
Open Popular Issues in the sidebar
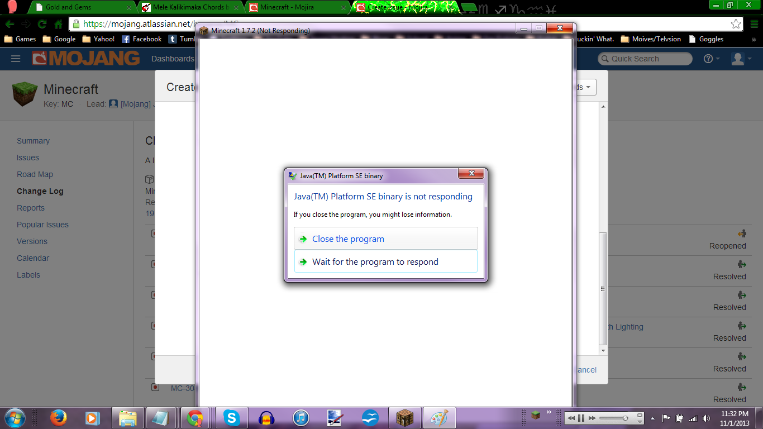[x=42, y=225]
